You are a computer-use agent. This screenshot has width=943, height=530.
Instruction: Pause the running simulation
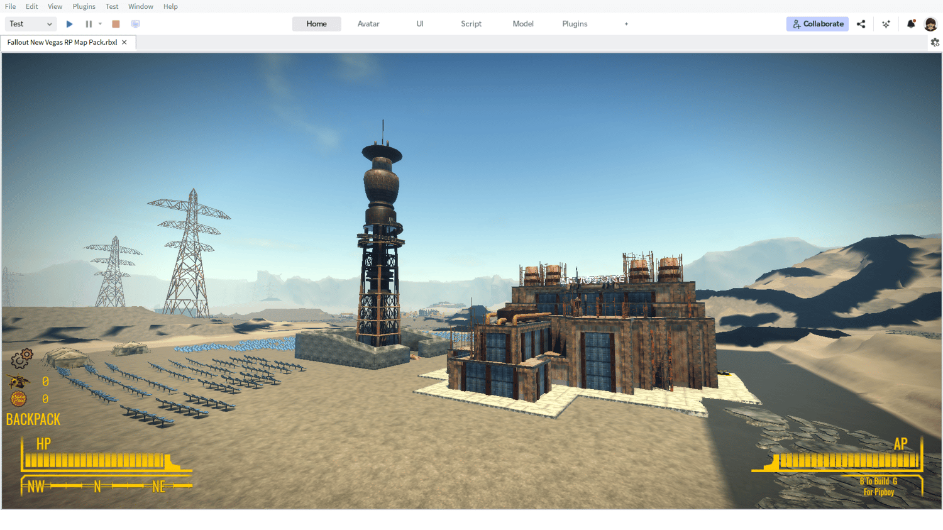(89, 24)
